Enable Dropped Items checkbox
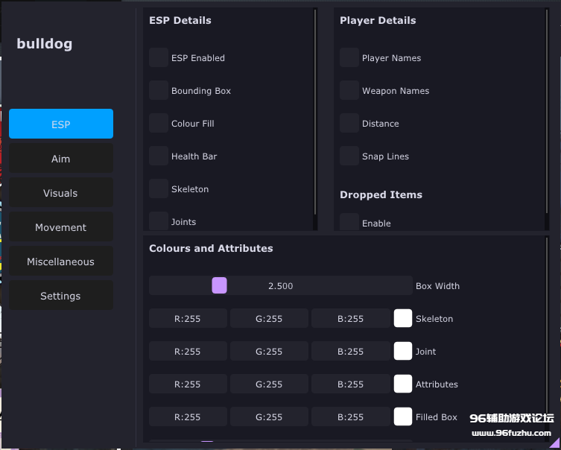 [x=349, y=222]
